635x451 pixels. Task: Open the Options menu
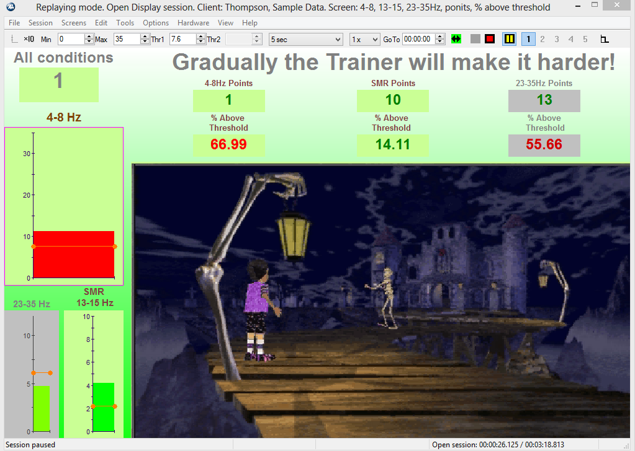pyautogui.click(x=156, y=23)
